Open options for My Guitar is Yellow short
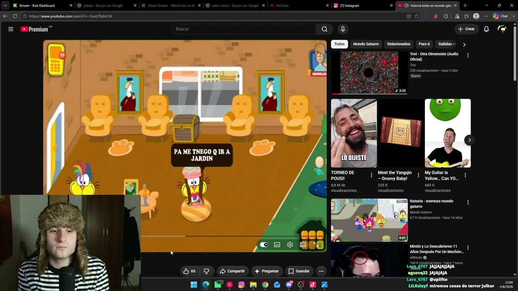 click(465, 175)
